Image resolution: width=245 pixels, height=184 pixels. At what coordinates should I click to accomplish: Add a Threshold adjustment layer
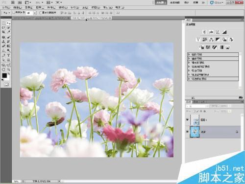tap(215, 47)
